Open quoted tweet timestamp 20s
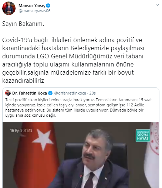The height and width of the screenshot is (188, 162). coord(92,93)
